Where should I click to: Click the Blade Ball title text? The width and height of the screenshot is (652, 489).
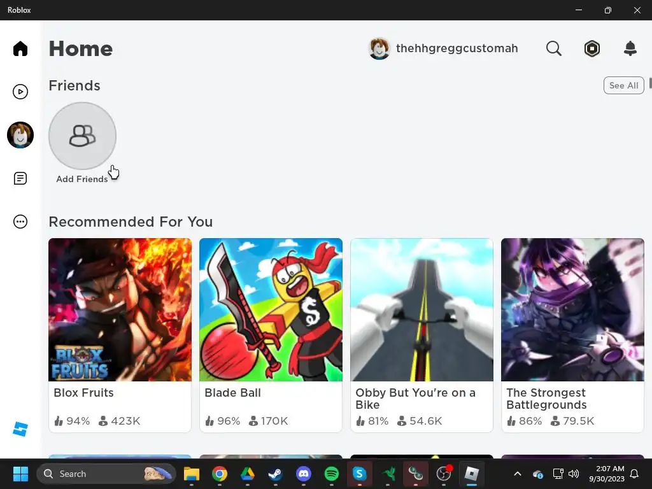(232, 392)
